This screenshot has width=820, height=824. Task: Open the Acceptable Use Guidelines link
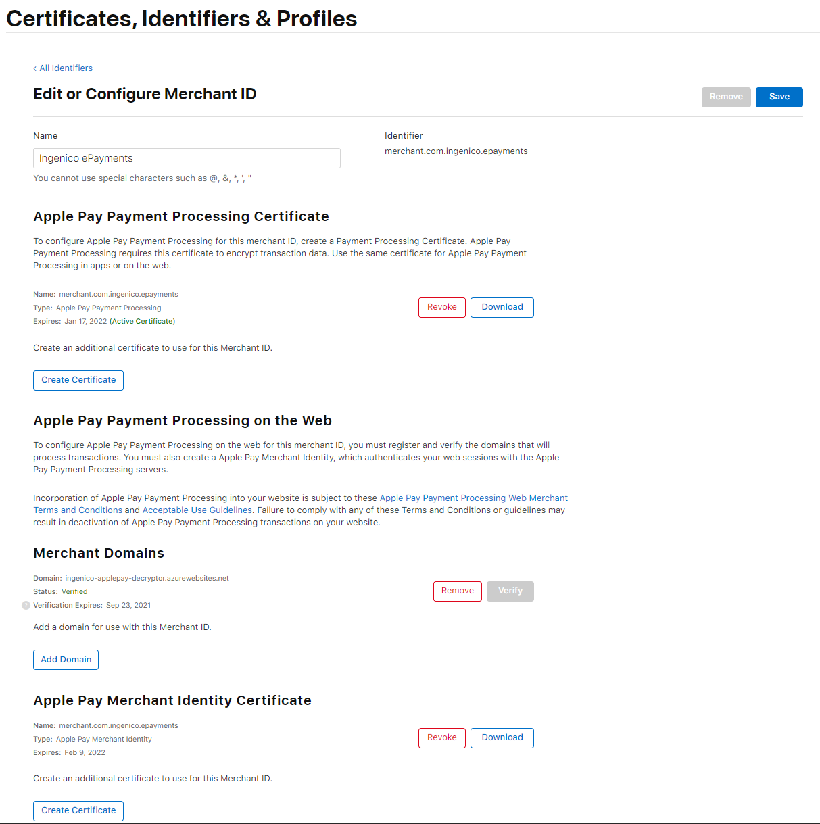(x=197, y=510)
